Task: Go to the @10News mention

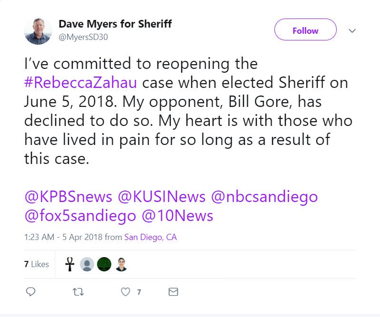Action: pos(177,215)
